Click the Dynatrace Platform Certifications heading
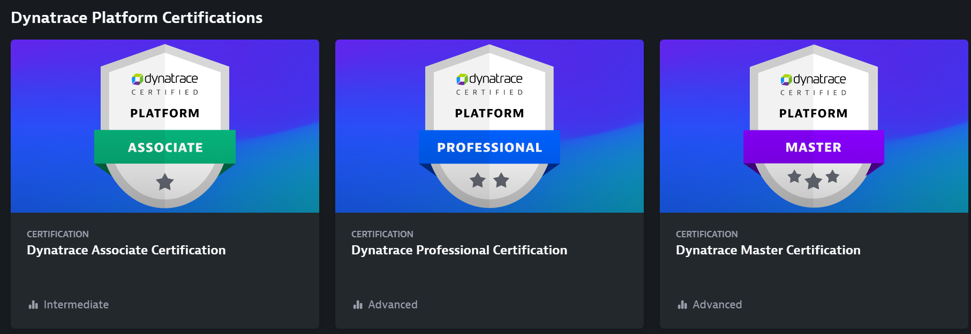The height and width of the screenshot is (334, 971). coord(137,18)
